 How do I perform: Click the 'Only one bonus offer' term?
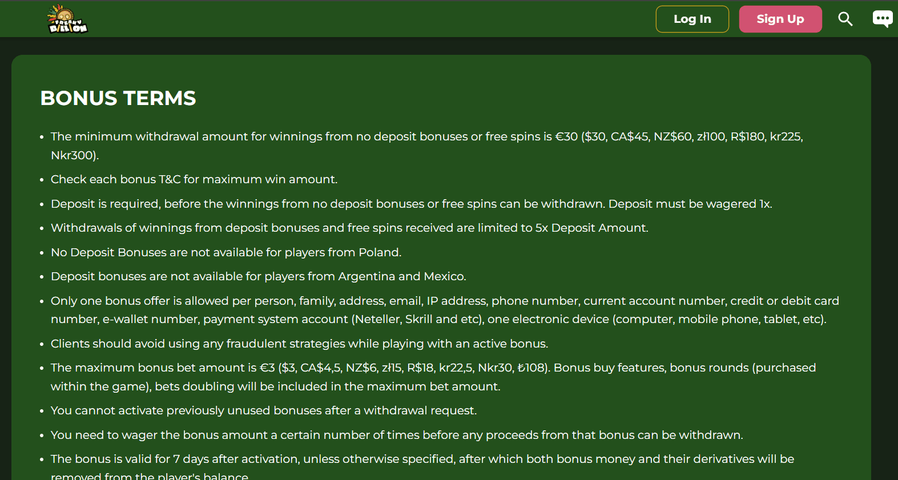pos(445,301)
